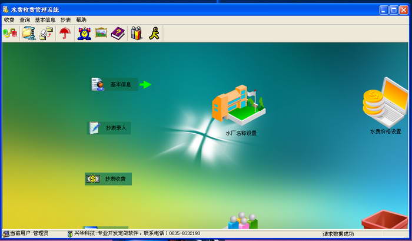Maximize the 水费收费管理系统 window
This screenshot has height=241, width=412.
[x=394, y=10]
